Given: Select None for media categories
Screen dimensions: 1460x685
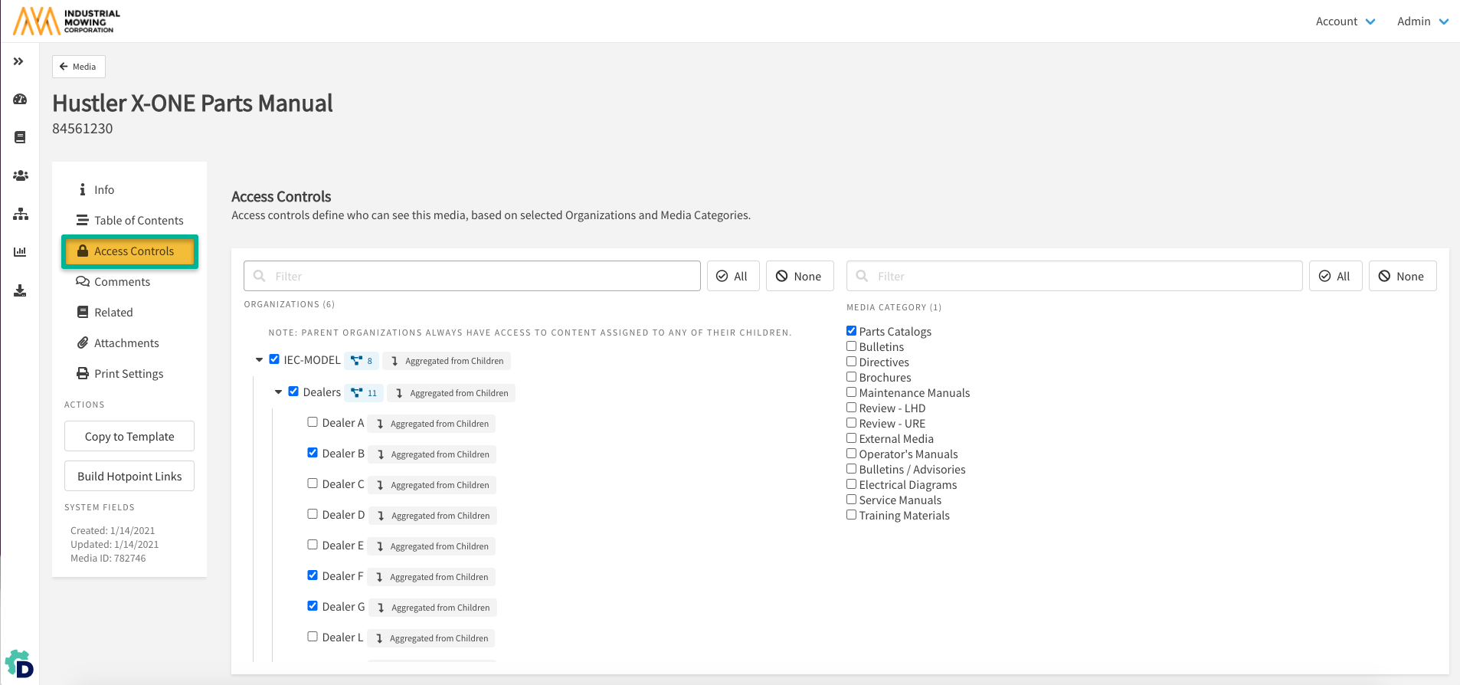Looking at the screenshot, I should [x=1402, y=276].
